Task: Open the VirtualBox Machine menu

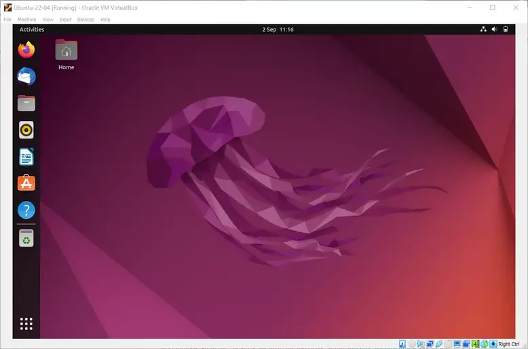Action: 26,20
